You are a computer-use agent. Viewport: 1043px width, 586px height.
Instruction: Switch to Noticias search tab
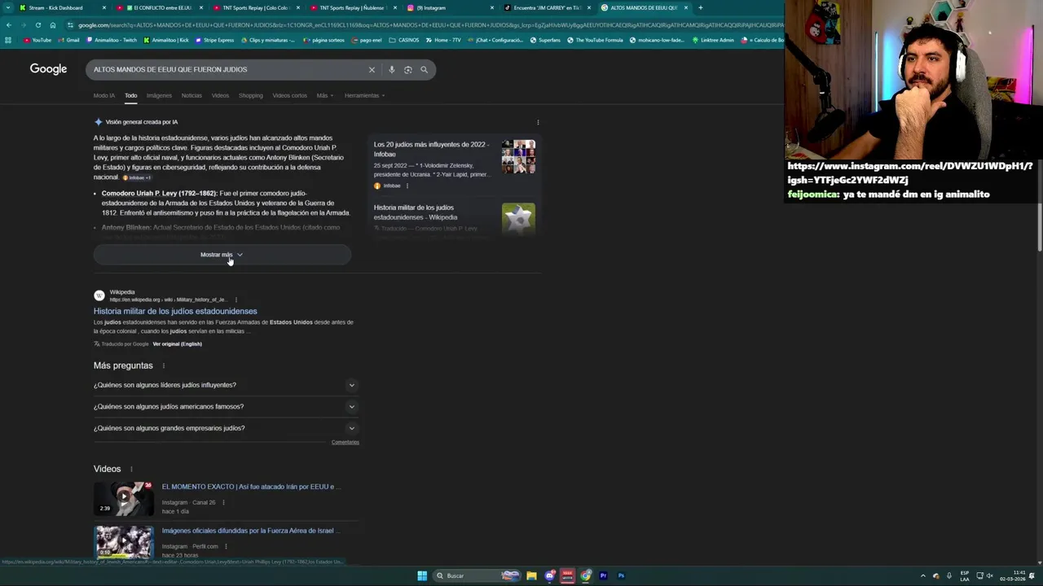pyautogui.click(x=191, y=96)
